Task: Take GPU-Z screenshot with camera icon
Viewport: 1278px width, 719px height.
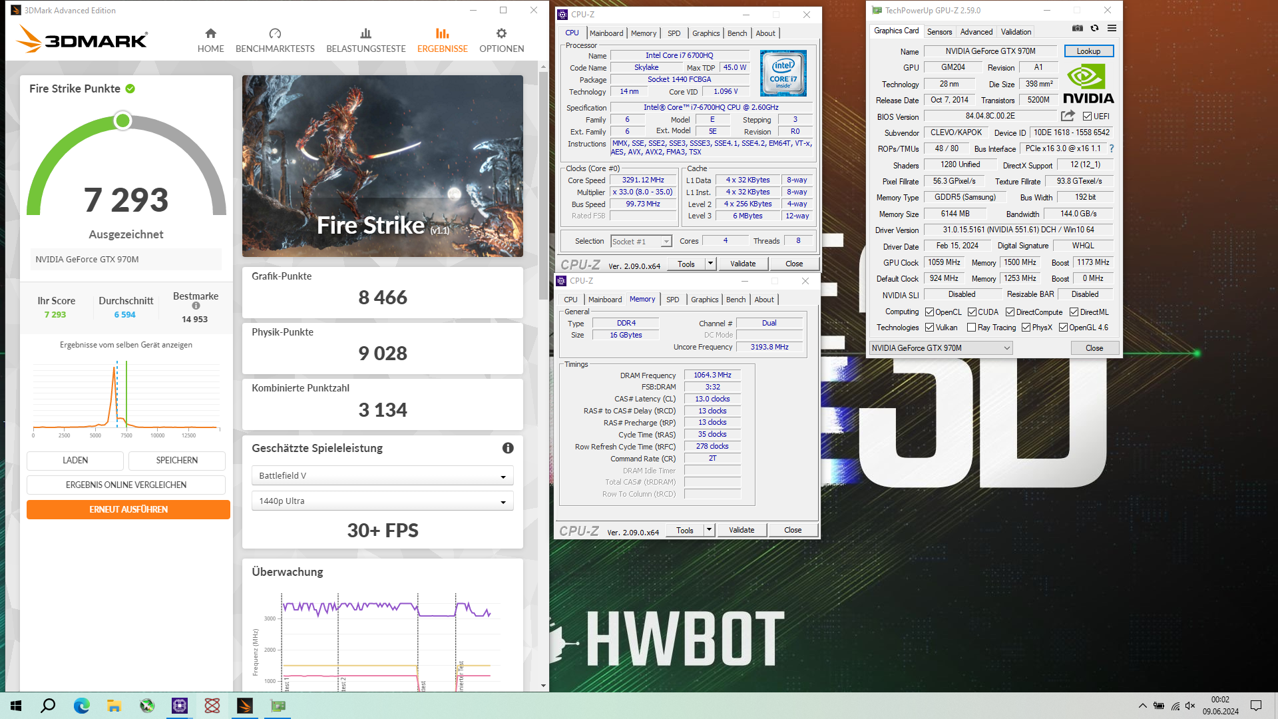Action: tap(1078, 29)
